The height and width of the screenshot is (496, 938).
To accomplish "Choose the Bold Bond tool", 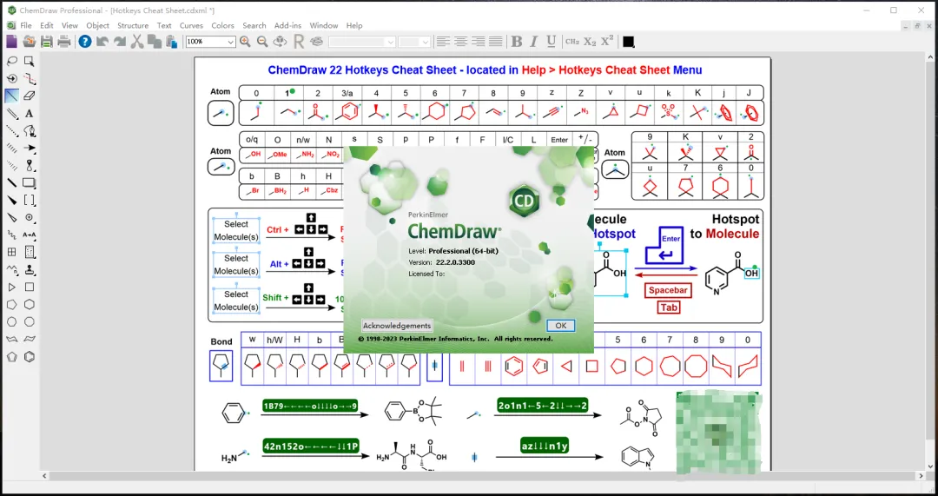I will (x=12, y=182).
